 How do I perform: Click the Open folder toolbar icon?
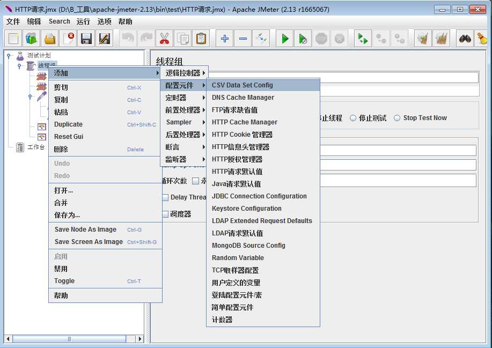tap(50, 39)
